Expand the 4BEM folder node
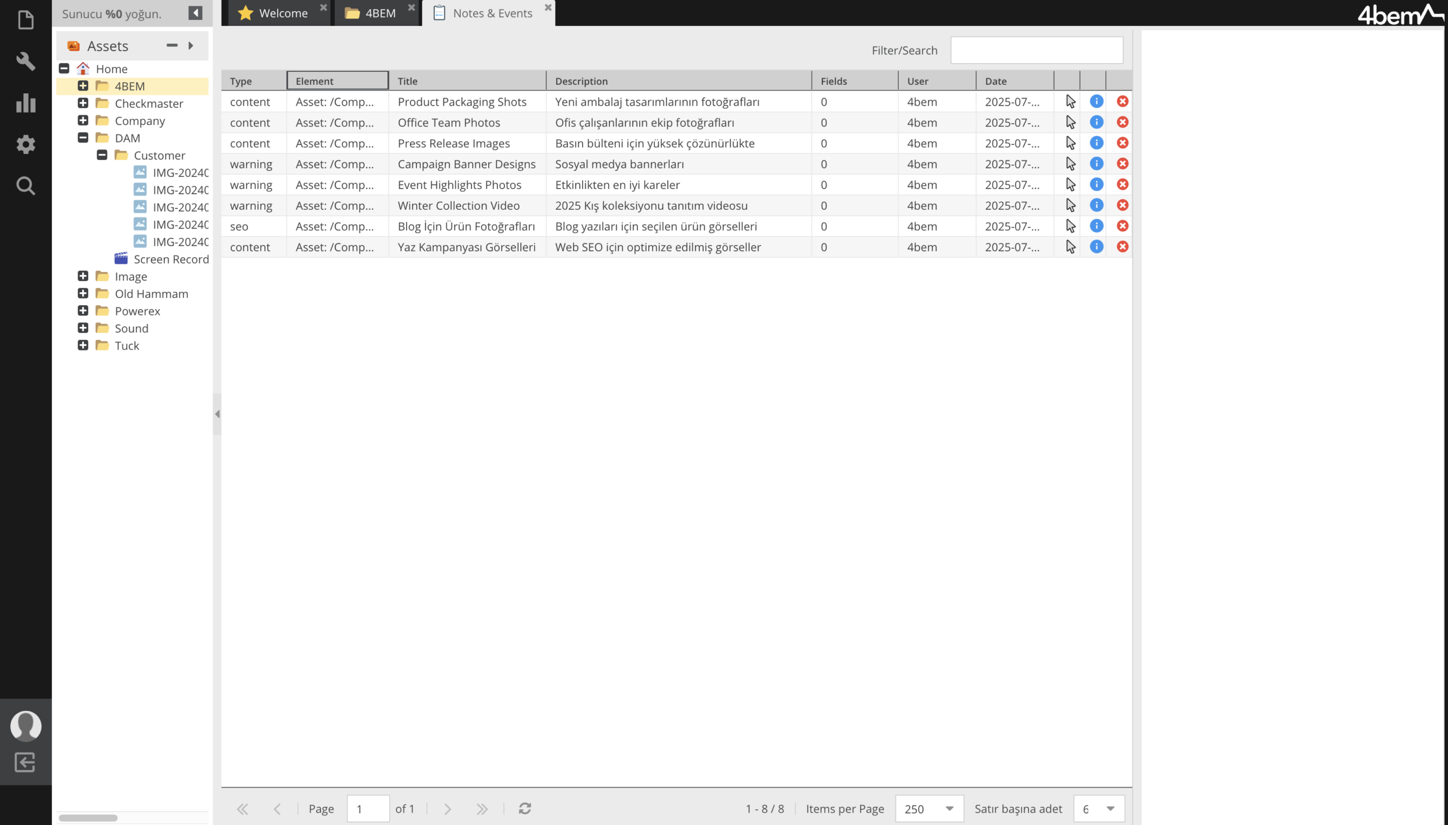Viewport: 1448px width, 825px height. [83, 85]
